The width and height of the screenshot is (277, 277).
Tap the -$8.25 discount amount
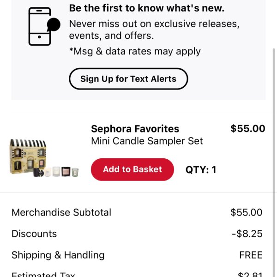coord(247,234)
